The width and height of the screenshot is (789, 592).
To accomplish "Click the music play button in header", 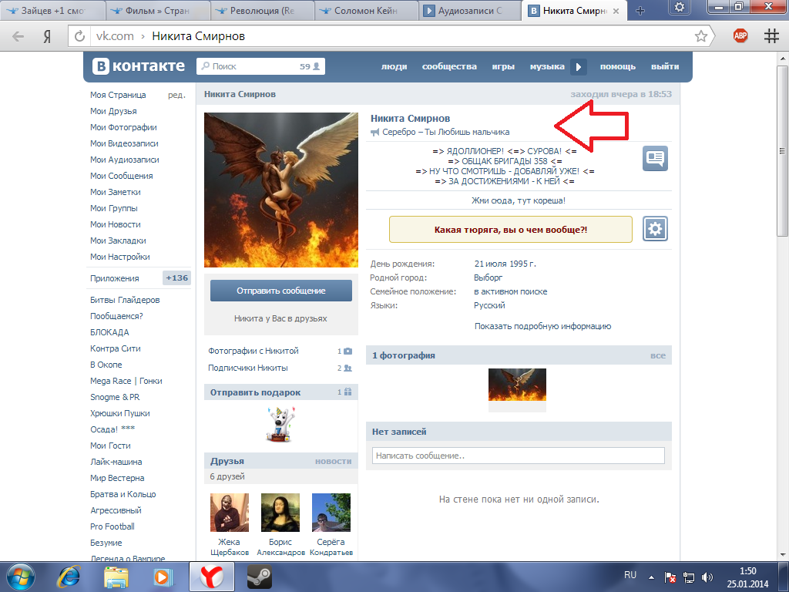I will 578,66.
